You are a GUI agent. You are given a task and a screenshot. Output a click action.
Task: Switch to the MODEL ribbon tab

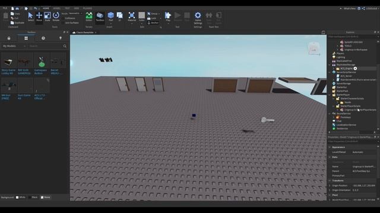coord(57,8)
